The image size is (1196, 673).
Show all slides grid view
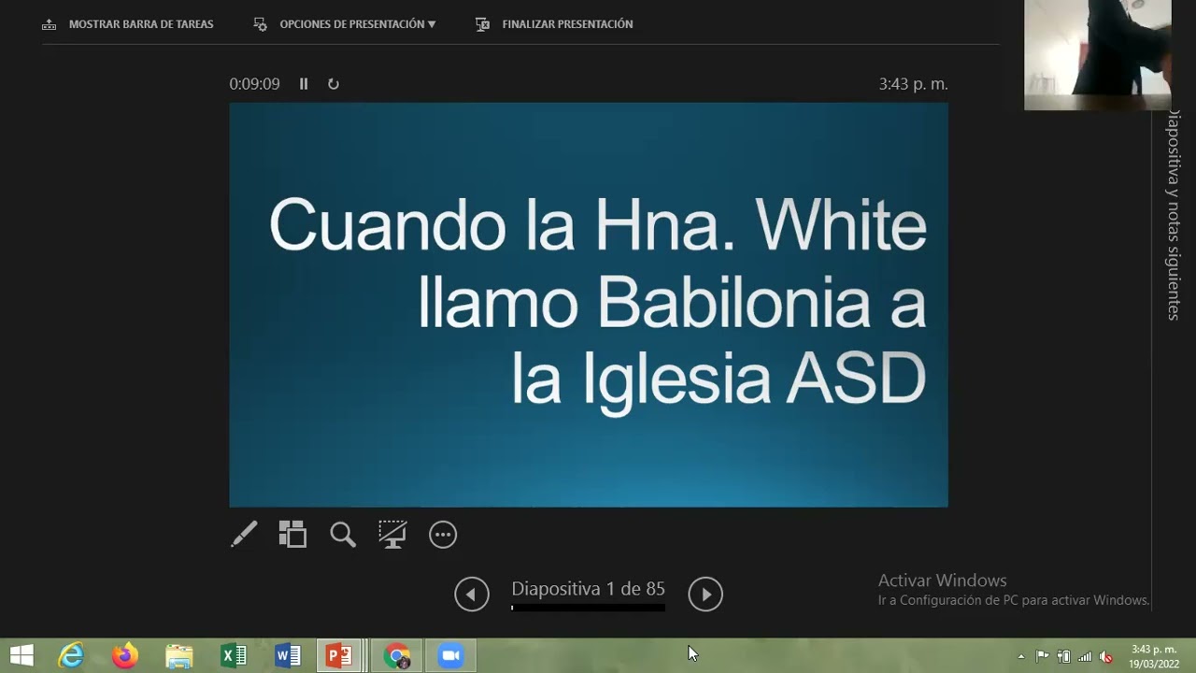coord(292,535)
